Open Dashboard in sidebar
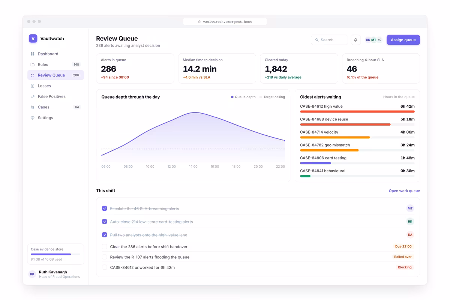 pos(55,54)
